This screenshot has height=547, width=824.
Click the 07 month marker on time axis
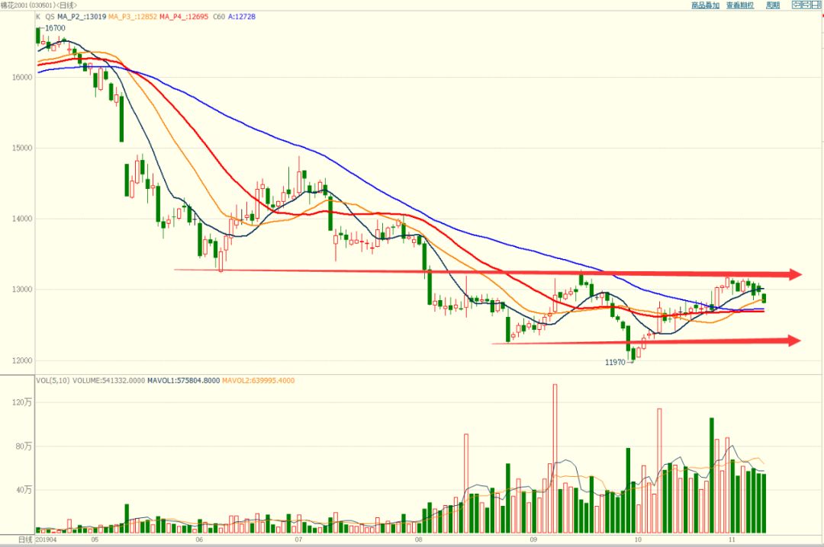[x=298, y=539]
